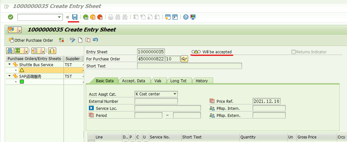Click the Next Page icon
This screenshot has height=142, width=347.
point(150,17)
